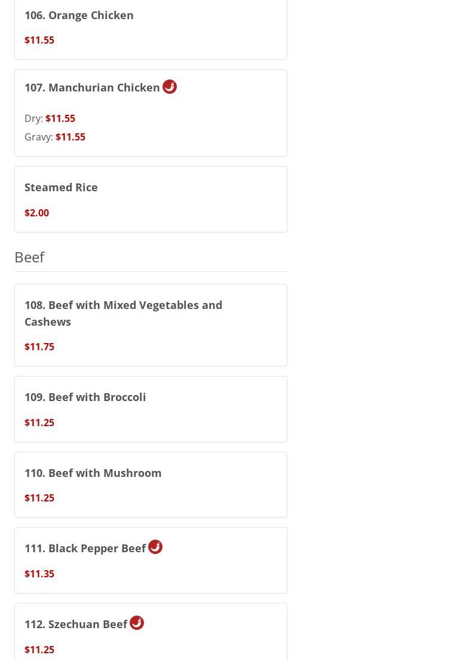Click the spicy chili icon beside Szechuan Beef
460x661 pixels.
pyautogui.click(x=136, y=623)
